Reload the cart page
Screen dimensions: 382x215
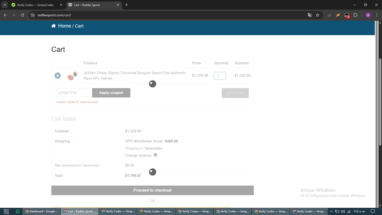click(22, 15)
